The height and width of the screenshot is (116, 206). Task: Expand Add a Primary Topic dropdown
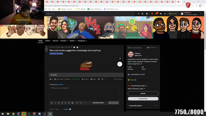(x=136, y=89)
